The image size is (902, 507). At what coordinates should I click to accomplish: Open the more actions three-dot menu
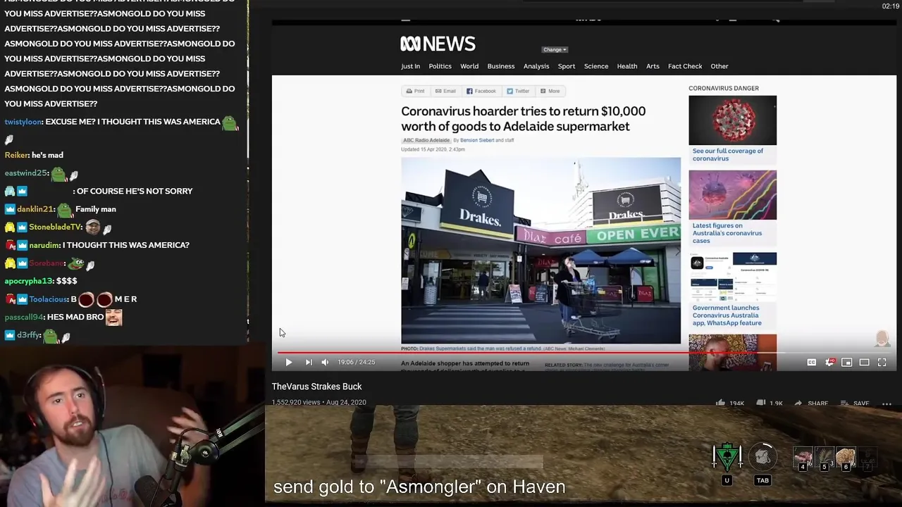[886, 403]
